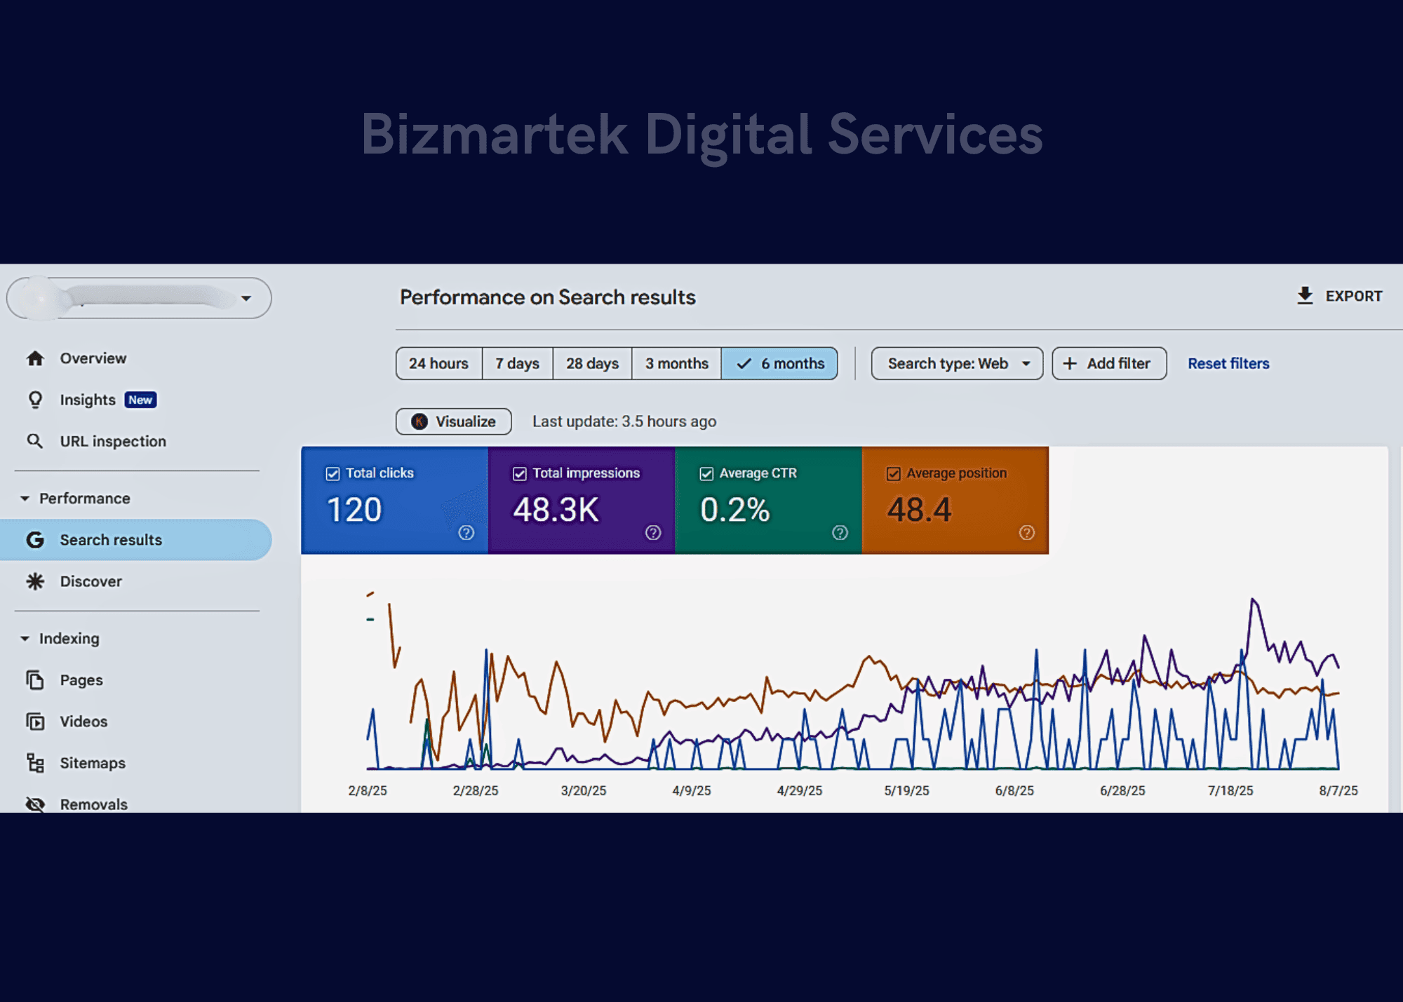Click the Total clicks value 120
Viewport: 1403px width, 1002px height.
click(x=354, y=510)
